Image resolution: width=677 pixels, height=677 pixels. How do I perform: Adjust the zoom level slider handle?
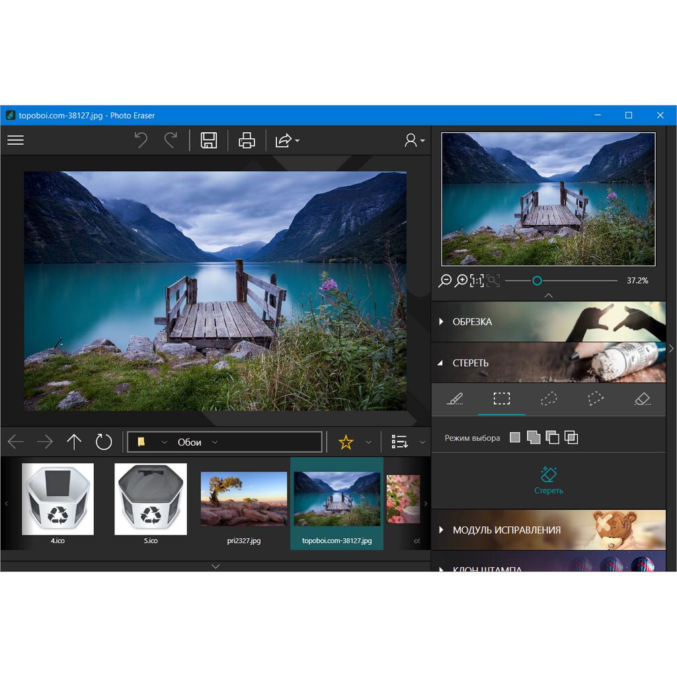537,281
